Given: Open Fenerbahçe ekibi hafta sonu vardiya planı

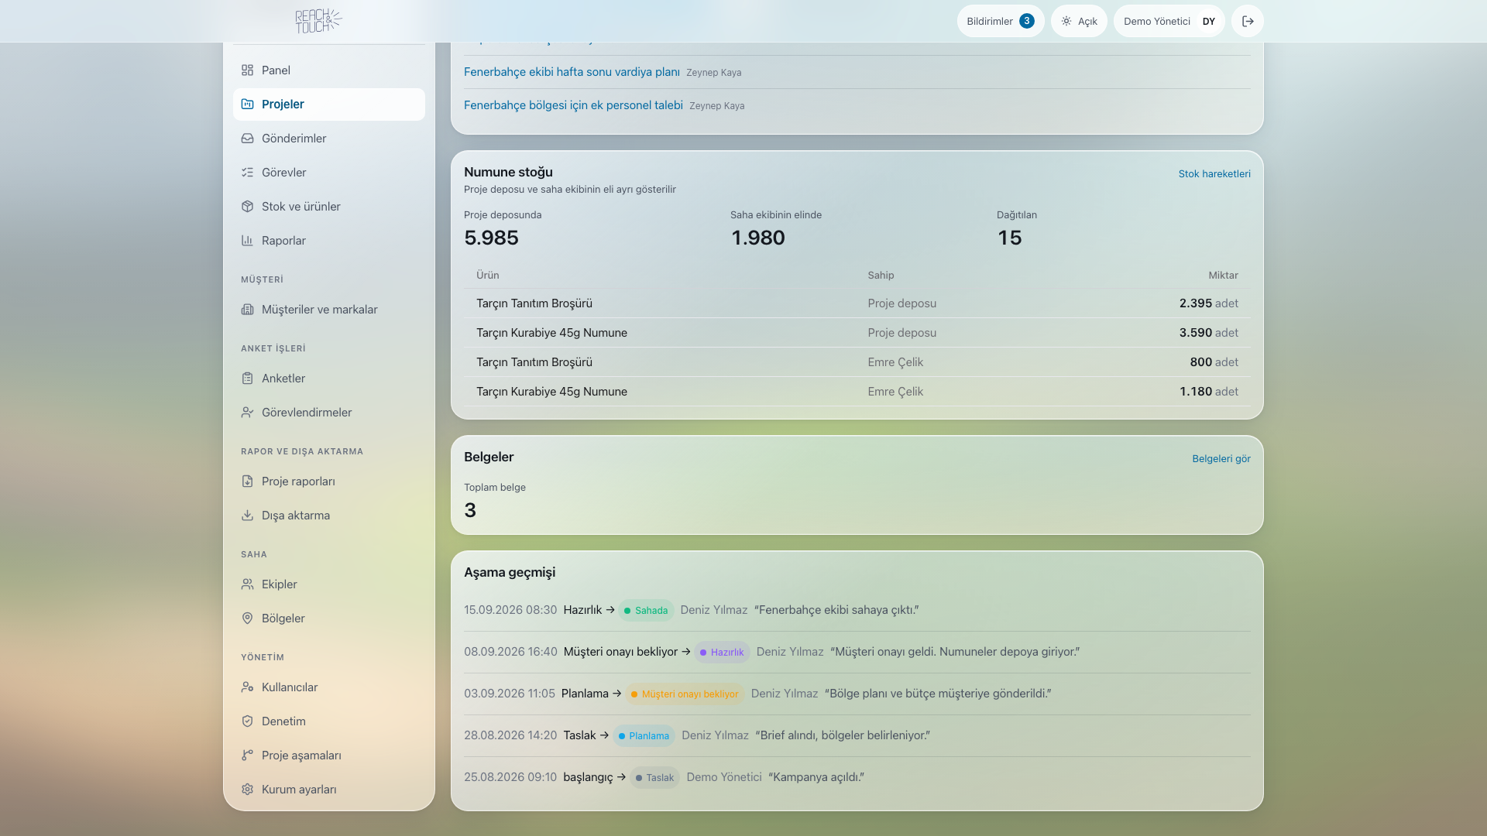Looking at the screenshot, I should (572, 72).
